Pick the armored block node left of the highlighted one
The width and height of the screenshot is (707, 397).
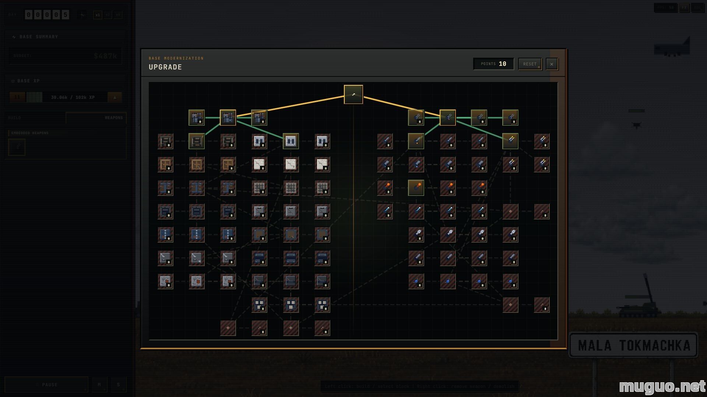point(197,118)
